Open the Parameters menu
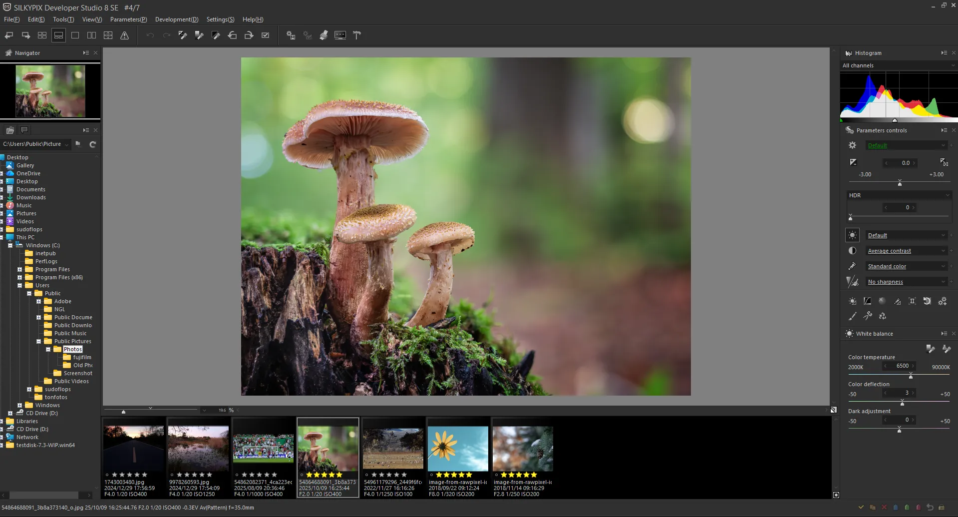This screenshot has height=517, width=958. pos(128,19)
